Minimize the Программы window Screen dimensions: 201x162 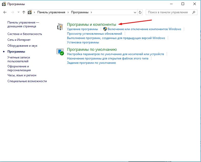(171, 4)
